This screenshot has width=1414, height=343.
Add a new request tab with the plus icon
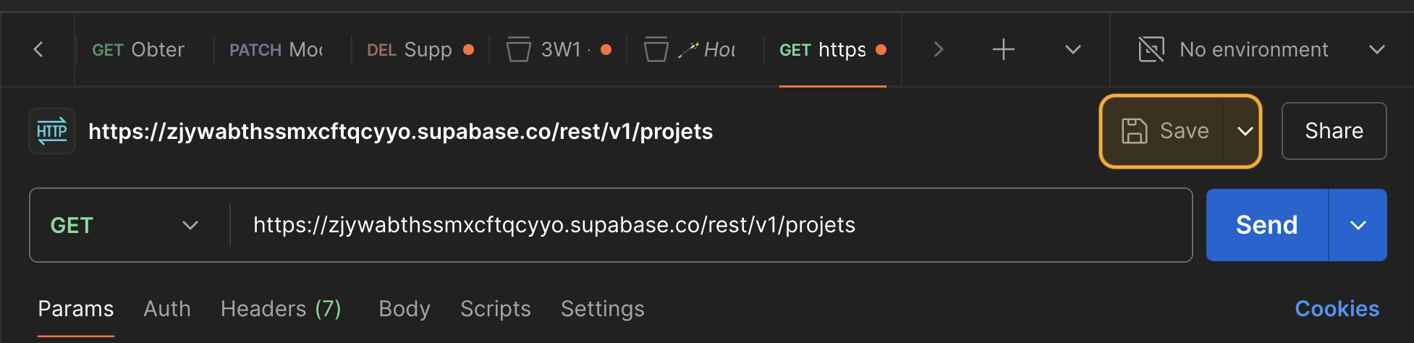click(x=1003, y=49)
